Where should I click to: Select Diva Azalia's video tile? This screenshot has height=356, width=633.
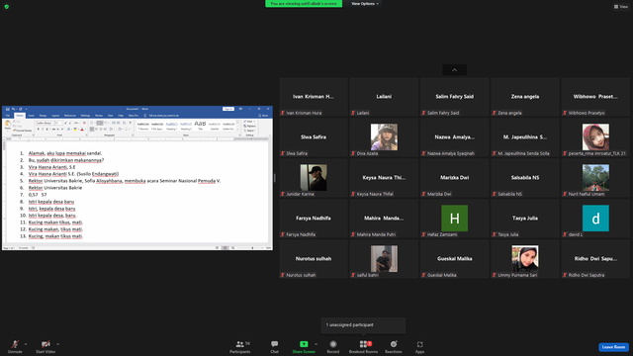[x=384, y=137]
